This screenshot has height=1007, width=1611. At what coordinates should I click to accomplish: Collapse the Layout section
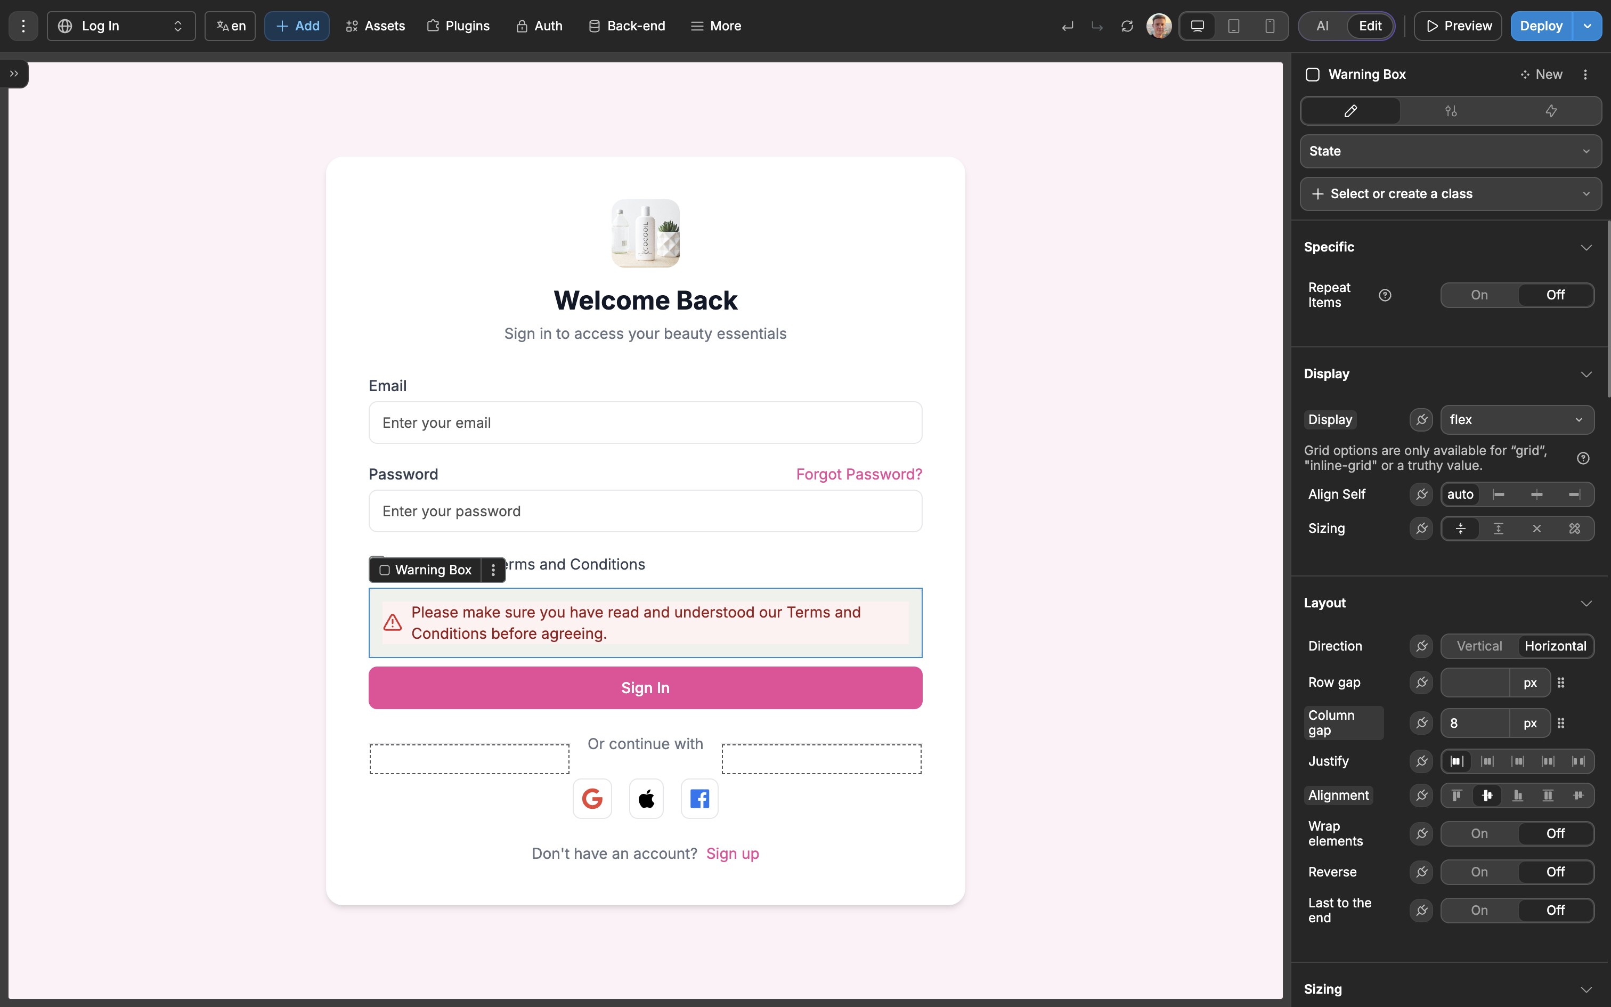click(1586, 603)
